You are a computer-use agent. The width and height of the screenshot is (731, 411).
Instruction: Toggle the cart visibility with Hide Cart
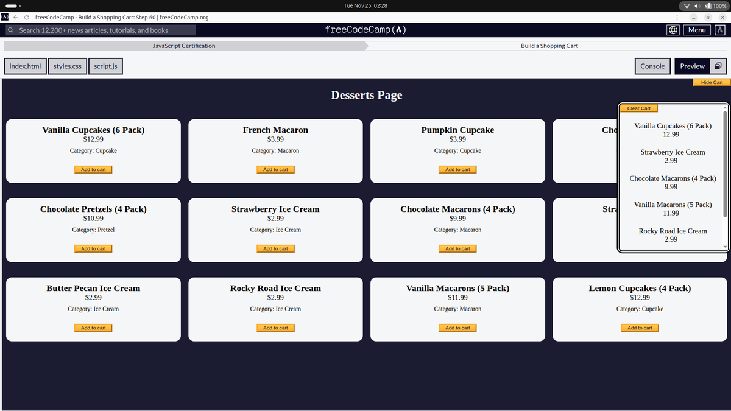[x=711, y=82]
